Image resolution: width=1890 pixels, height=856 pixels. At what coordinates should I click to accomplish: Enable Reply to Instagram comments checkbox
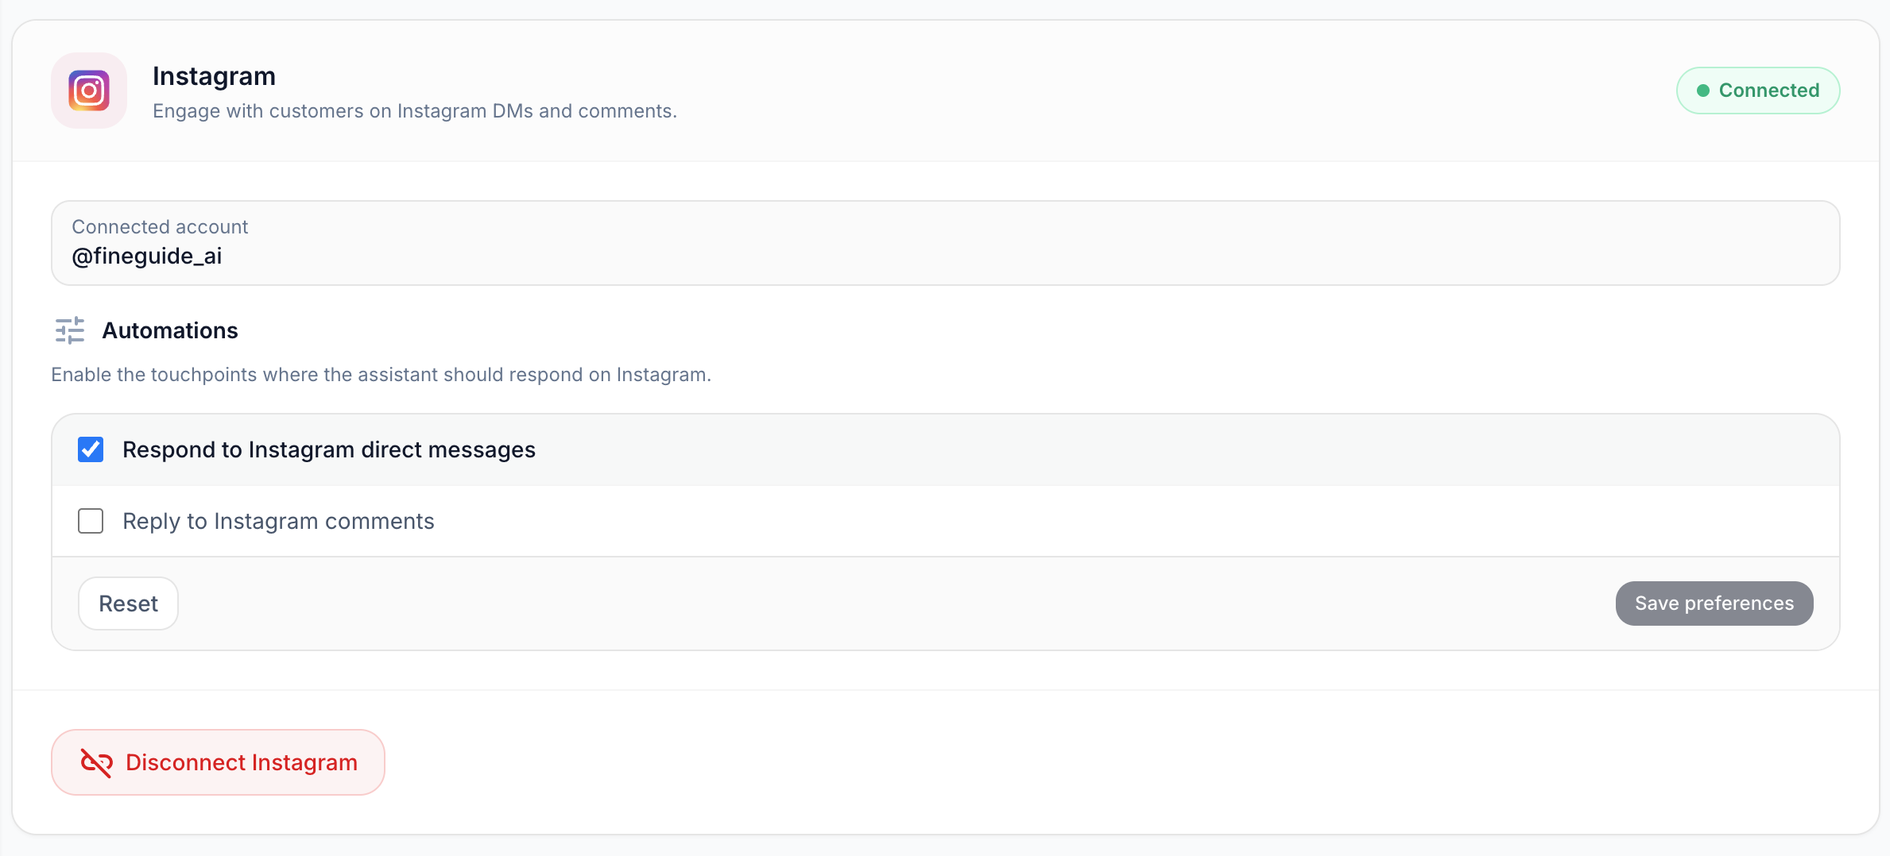(x=91, y=521)
